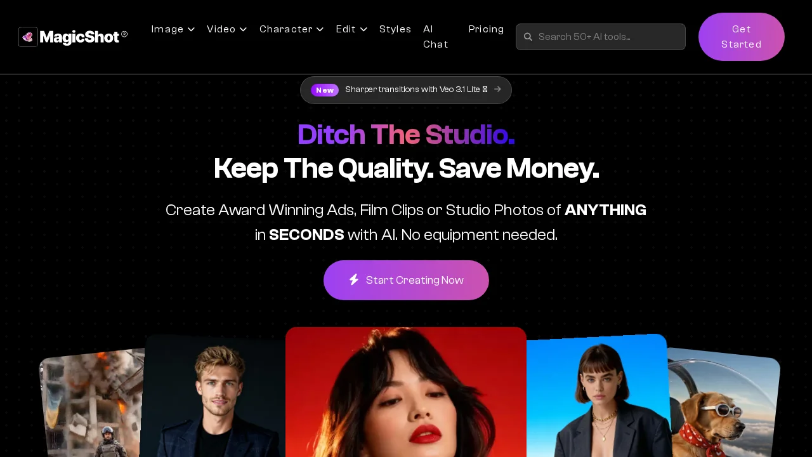Focus the Search 50+ AI tools field
Screen dimensions: 812x457
(601, 37)
